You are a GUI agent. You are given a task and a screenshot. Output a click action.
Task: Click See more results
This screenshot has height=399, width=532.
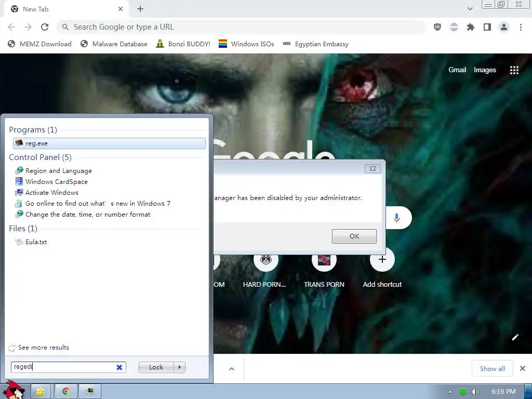[44, 348]
